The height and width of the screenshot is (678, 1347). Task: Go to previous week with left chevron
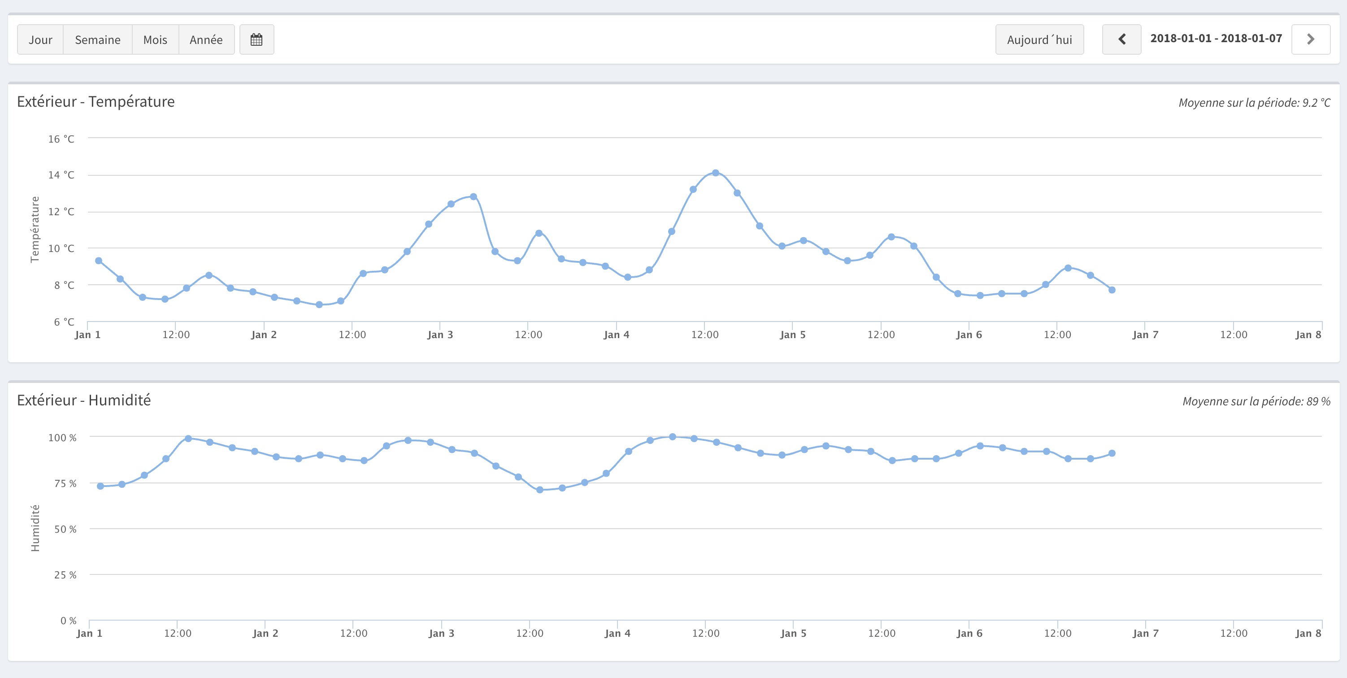1121,40
